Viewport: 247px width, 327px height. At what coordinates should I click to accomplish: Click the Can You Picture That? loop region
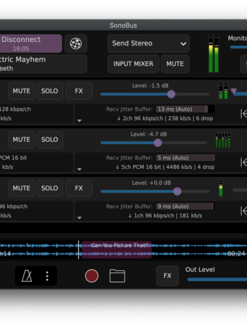point(117,250)
